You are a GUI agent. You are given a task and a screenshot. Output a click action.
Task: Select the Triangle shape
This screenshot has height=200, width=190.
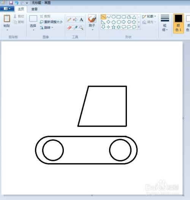click(134, 17)
